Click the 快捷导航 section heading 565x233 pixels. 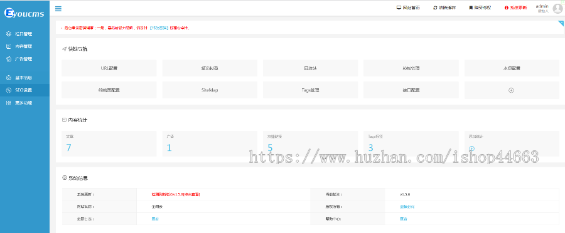tap(77, 49)
